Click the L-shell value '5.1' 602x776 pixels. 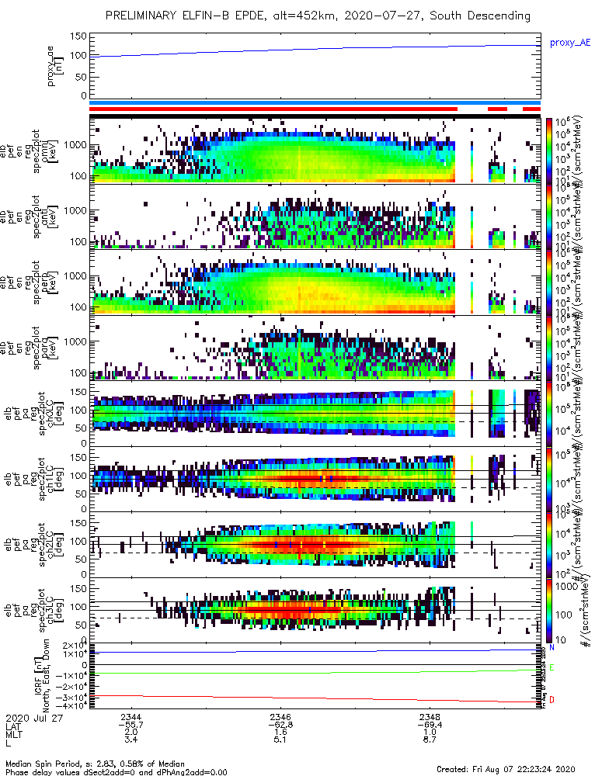tap(280, 740)
